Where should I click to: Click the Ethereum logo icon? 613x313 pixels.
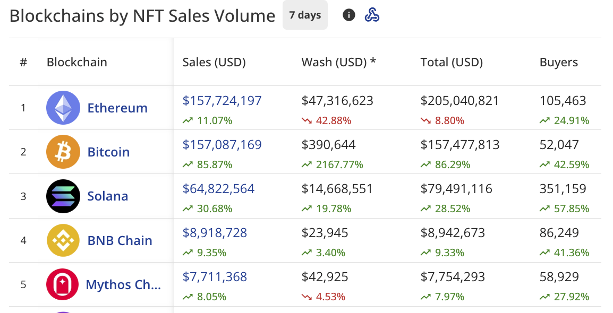pyautogui.click(x=63, y=108)
